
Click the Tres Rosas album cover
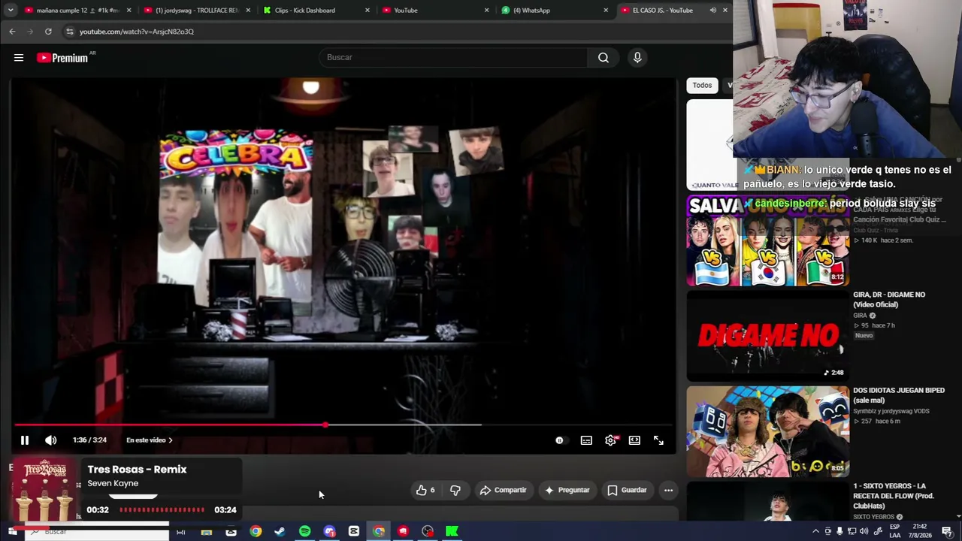click(44, 490)
